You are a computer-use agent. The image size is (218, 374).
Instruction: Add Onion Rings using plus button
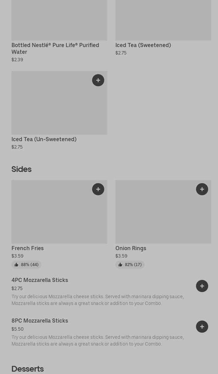202,189
